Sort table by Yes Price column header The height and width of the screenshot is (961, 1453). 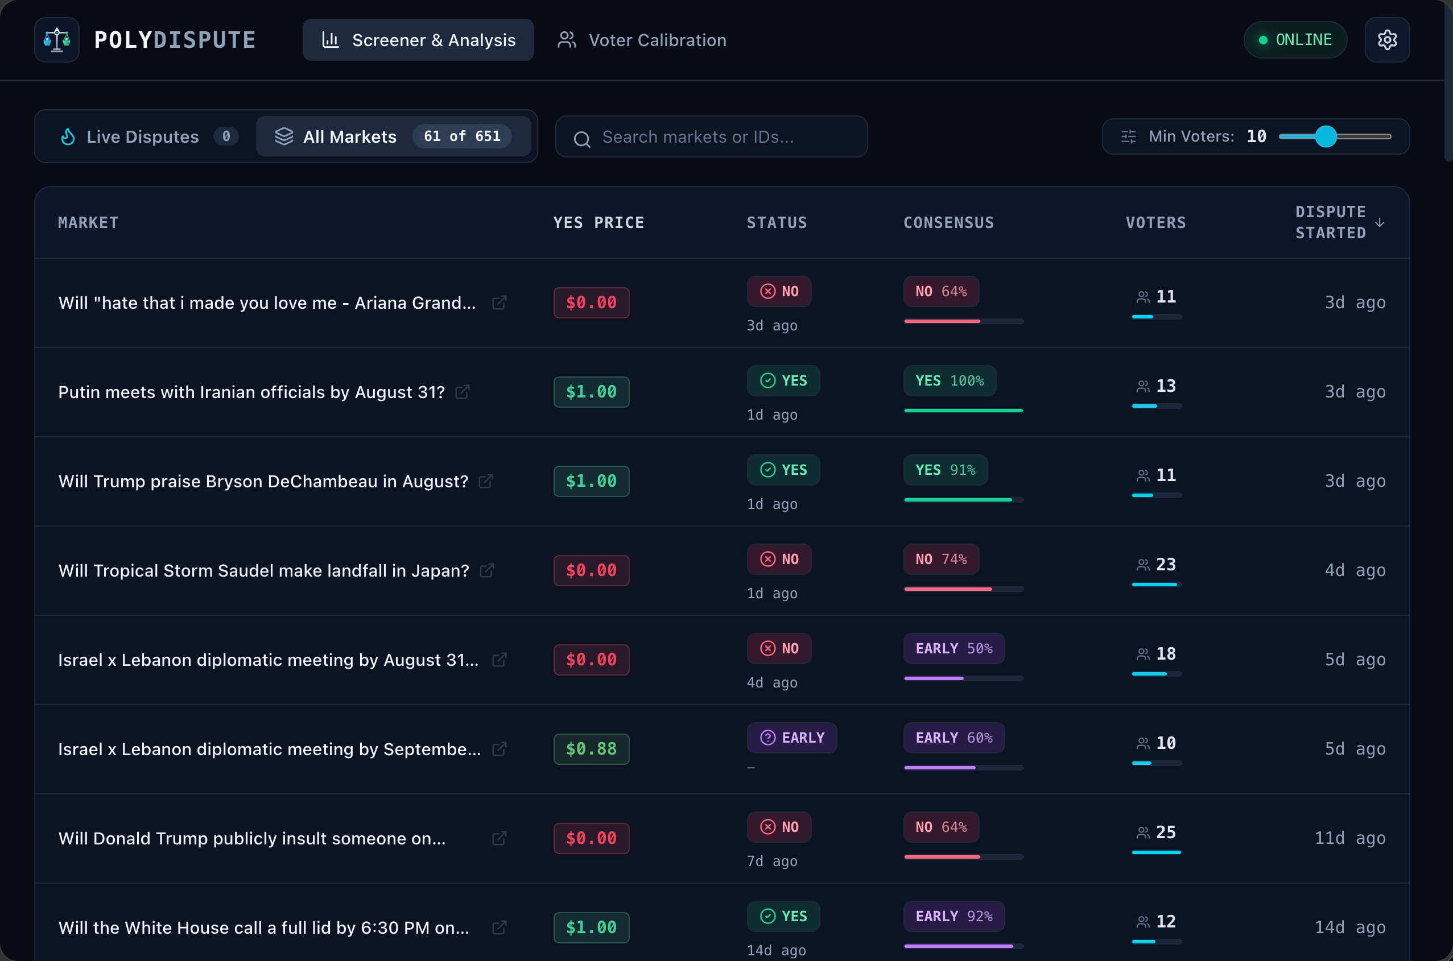(598, 222)
